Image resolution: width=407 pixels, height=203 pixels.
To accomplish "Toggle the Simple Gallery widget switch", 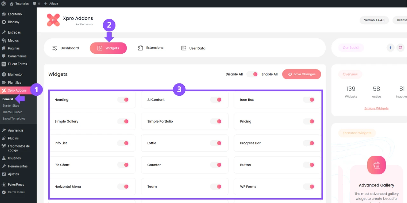I will click(123, 121).
